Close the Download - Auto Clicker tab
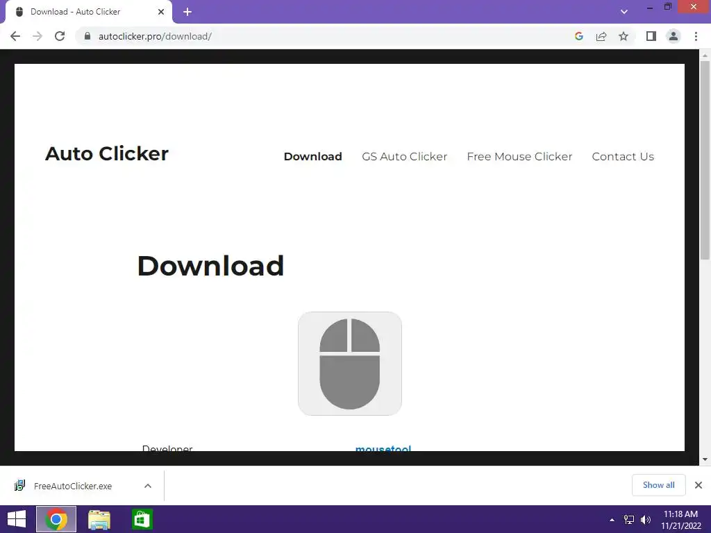 point(161,12)
